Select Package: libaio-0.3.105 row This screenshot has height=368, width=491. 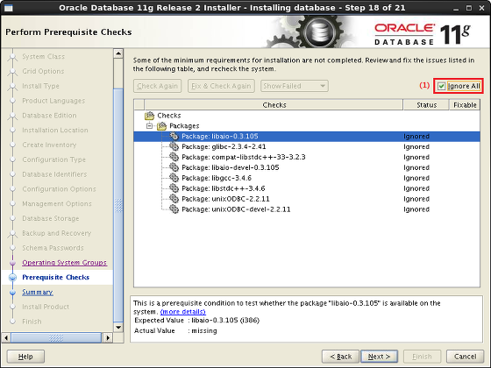pyautogui.click(x=307, y=136)
